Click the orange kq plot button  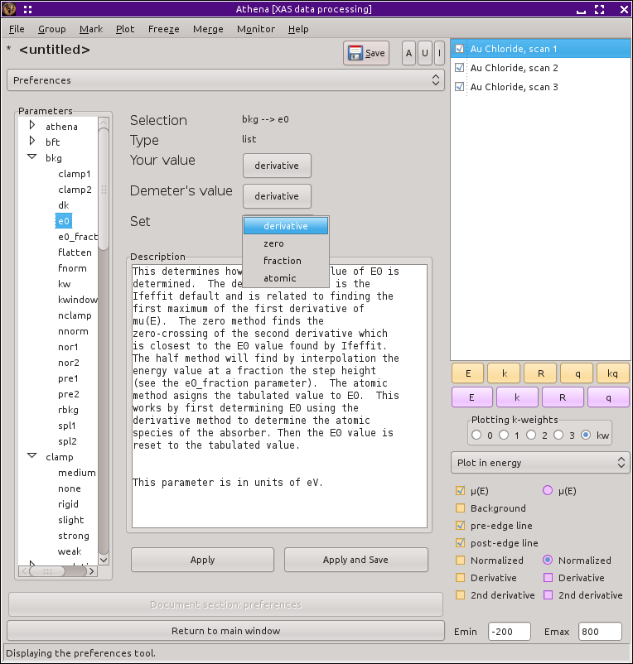coord(612,373)
